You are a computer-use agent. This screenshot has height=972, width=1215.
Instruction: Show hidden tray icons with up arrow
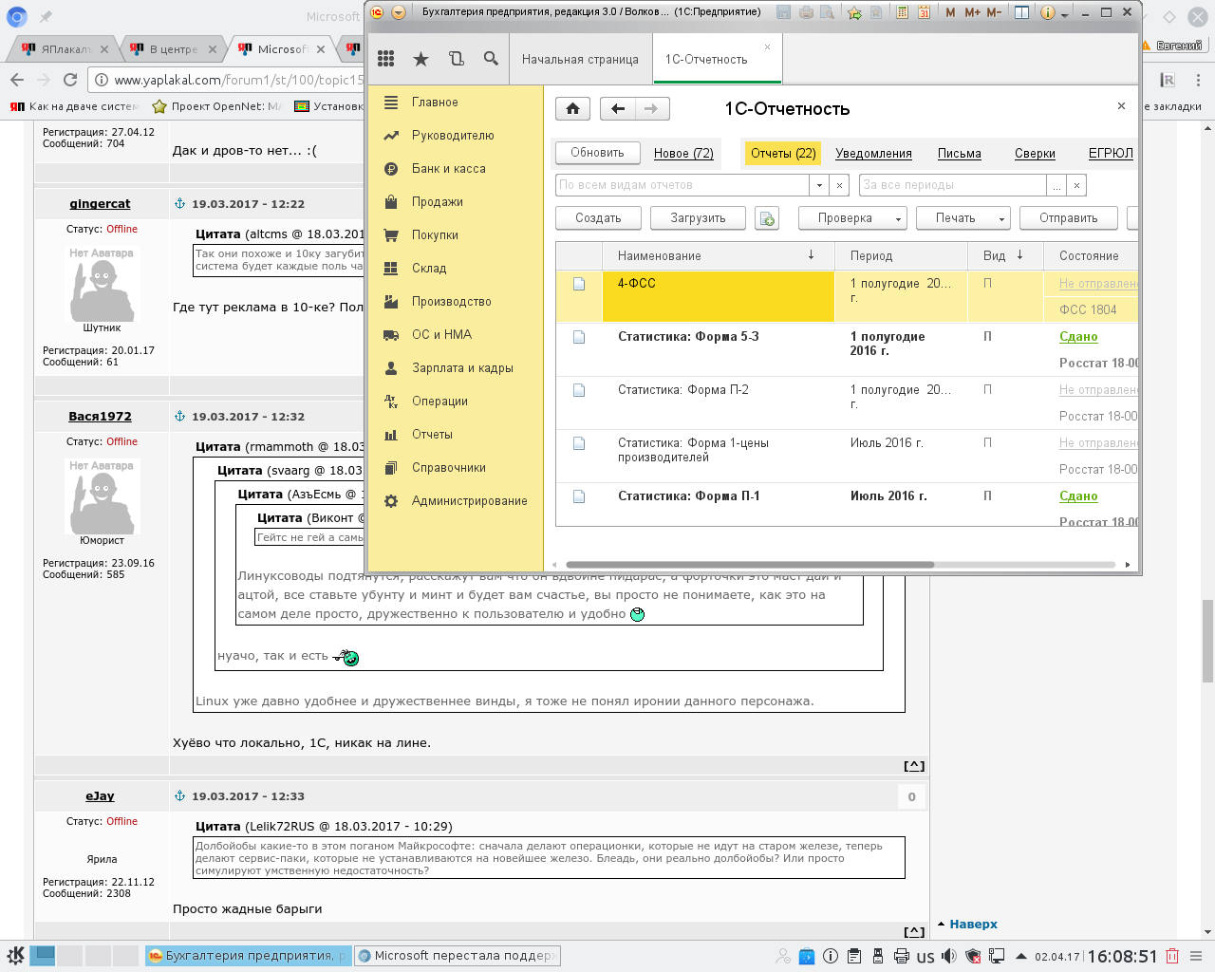(x=1021, y=956)
